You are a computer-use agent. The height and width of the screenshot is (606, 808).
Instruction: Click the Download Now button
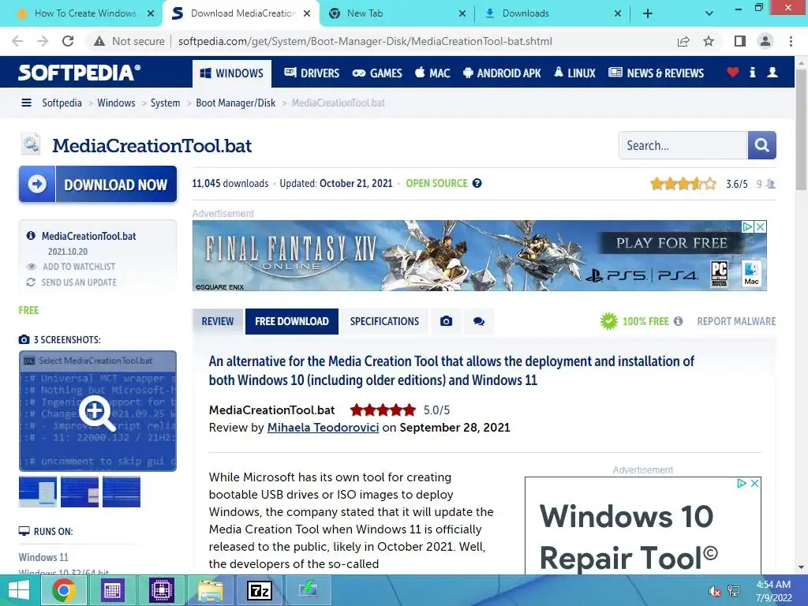pyautogui.click(x=98, y=184)
